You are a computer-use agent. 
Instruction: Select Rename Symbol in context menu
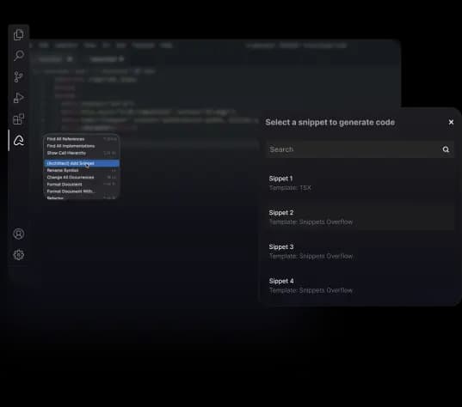coord(82,170)
